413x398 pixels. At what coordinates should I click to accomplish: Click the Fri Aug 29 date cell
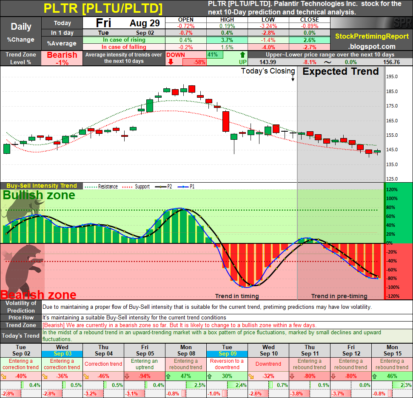124,23
